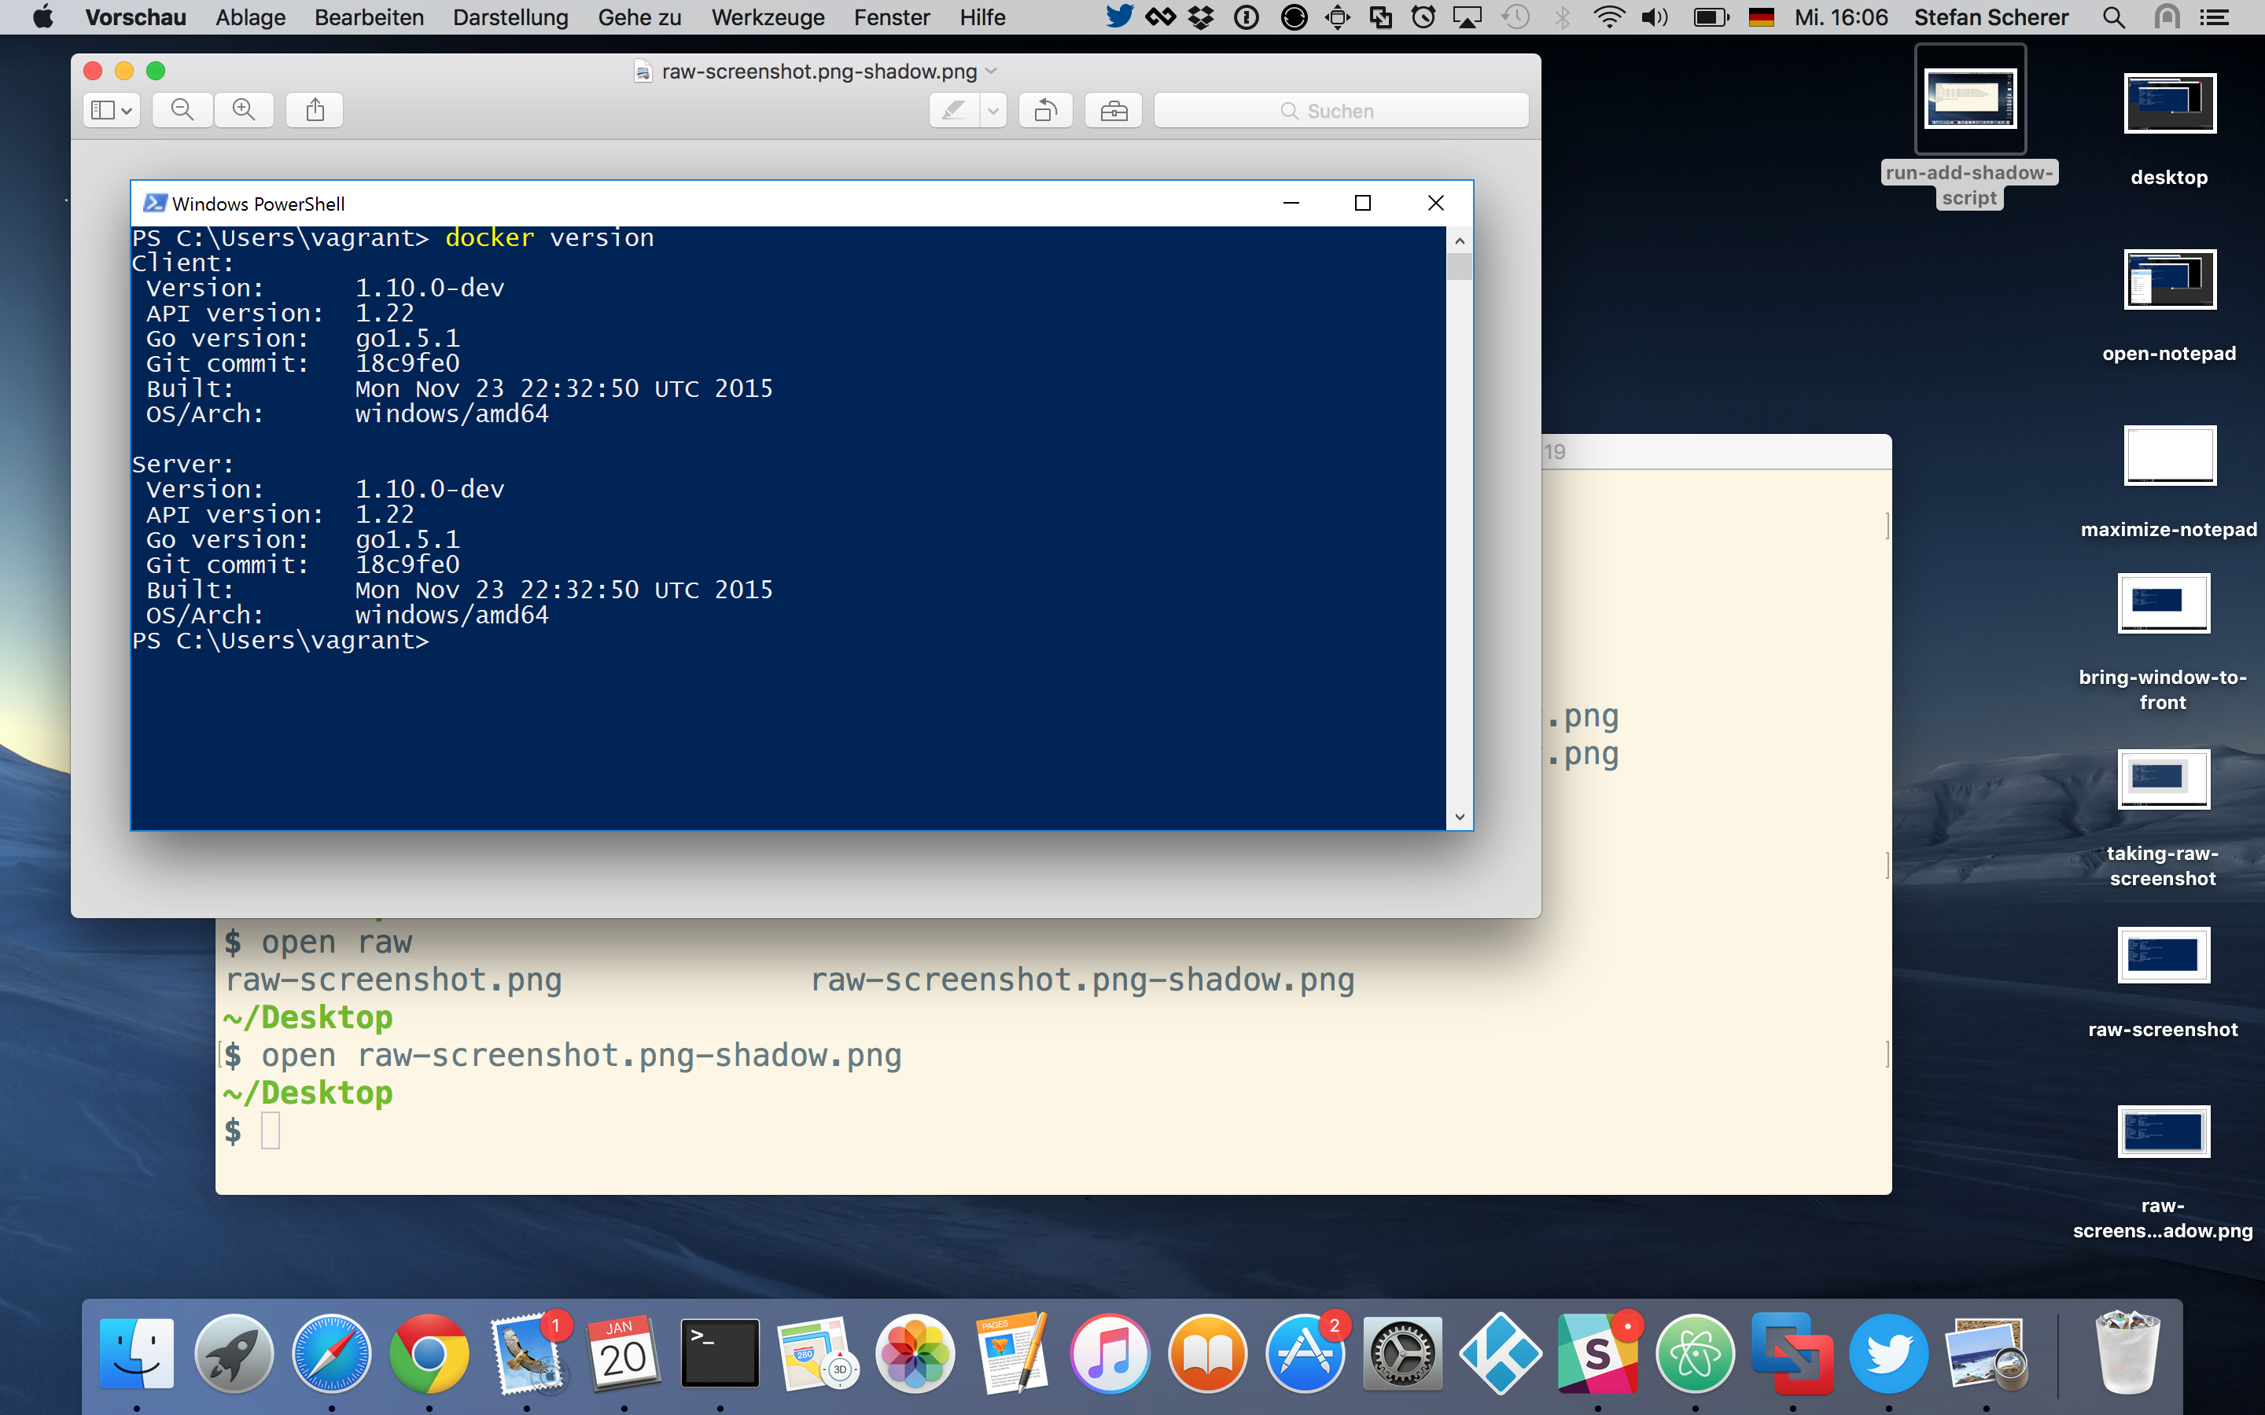Screen dimensions: 2265x1415
Task: Open the raw-screenshot.png-shadow.png title dropdown
Action: click(x=992, y=71)
